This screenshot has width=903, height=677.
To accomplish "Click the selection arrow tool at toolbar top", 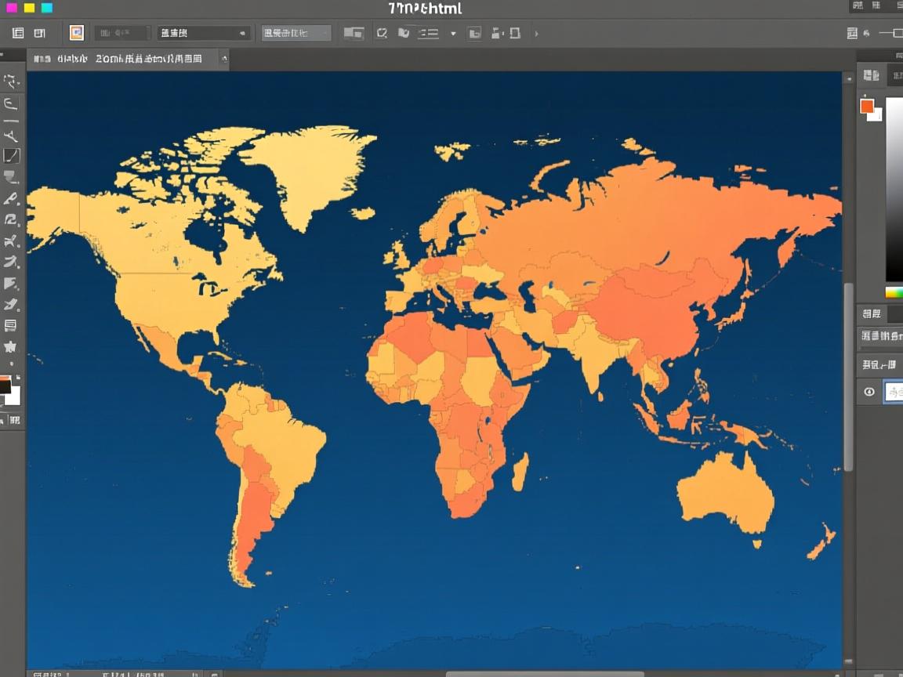I will [x=11, y=81].
